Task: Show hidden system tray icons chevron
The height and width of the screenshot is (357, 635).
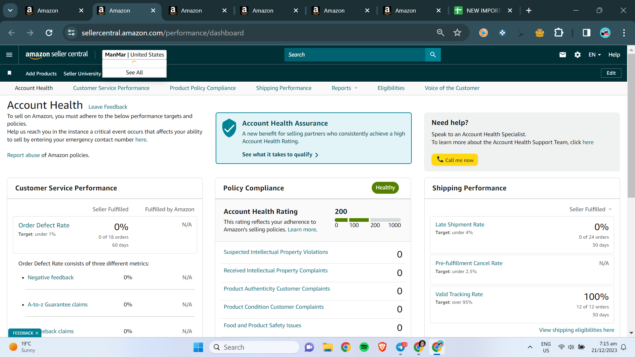Action: pos(530,347)
